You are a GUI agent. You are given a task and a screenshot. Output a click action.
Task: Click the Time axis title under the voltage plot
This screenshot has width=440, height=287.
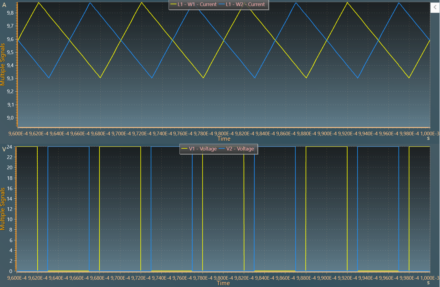click(223, 283)
